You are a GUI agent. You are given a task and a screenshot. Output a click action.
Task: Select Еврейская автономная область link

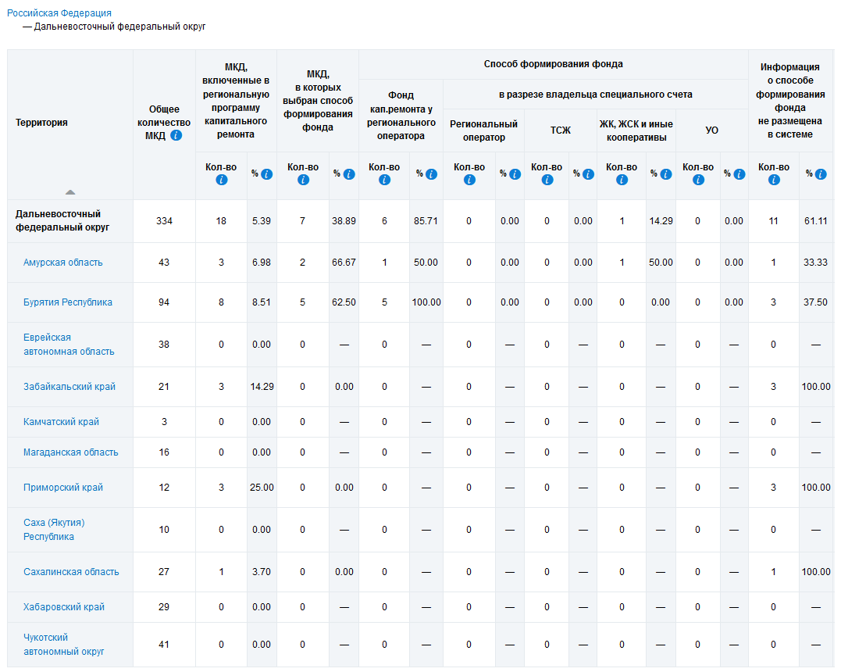(x=69, y=345)
